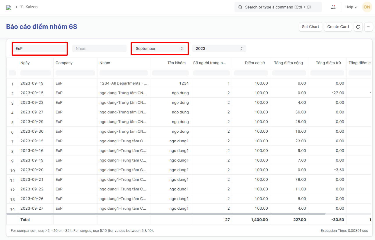Click the EuP company filter field
Screen dimensions: 375x240
[40, 49]
